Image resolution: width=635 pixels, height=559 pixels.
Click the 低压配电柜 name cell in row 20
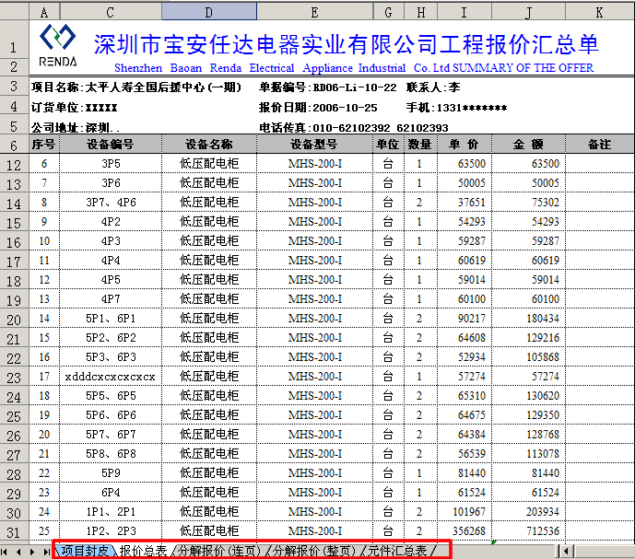(x=209, y=319)
